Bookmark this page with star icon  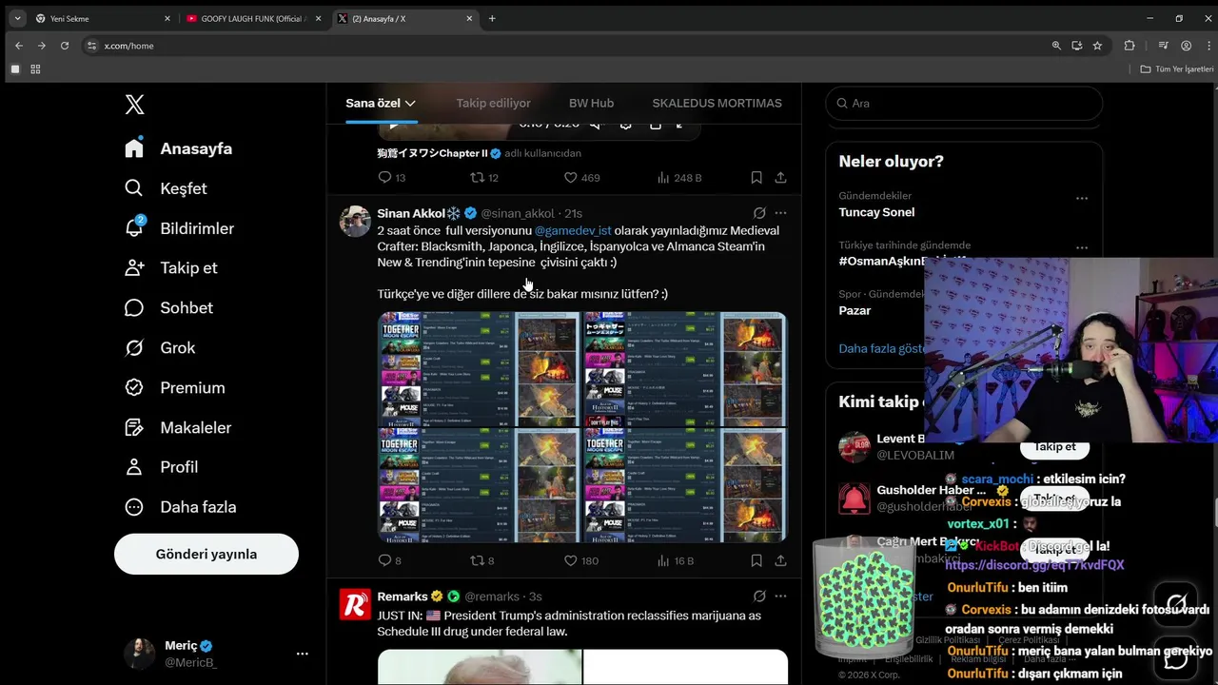click(x=1097, y=46)
